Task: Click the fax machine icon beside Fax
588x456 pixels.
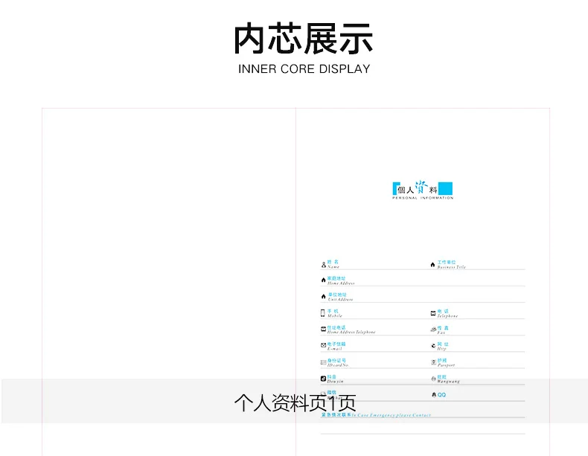Action: [433, 329]
